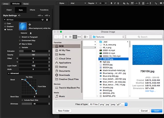Image resolution: width=164 pixels, height=118 pixels.
Task: Delete the 3D Face style using trash icon
Action: coord(47,20)
